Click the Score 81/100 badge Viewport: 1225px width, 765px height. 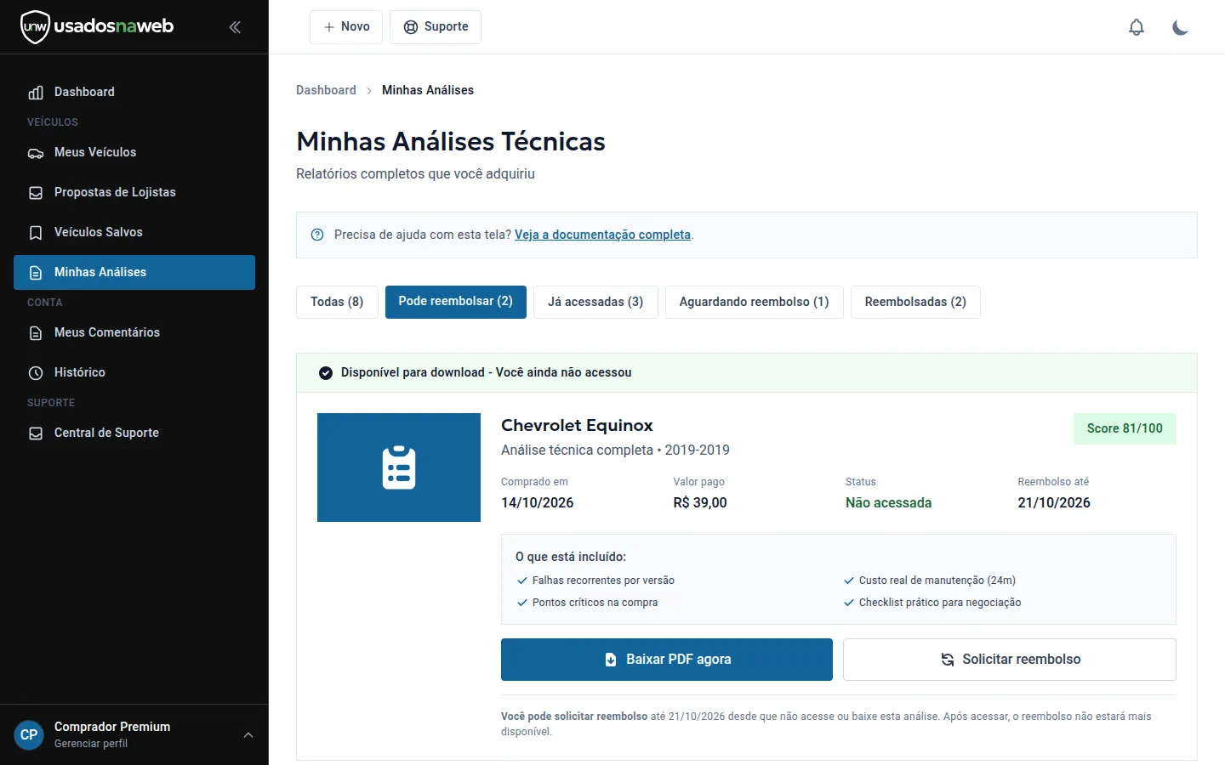pos(1125,428)
